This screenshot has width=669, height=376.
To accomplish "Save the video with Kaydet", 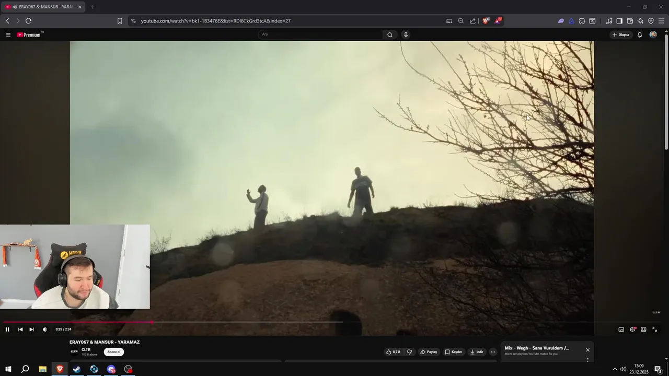I will [454, 352].
